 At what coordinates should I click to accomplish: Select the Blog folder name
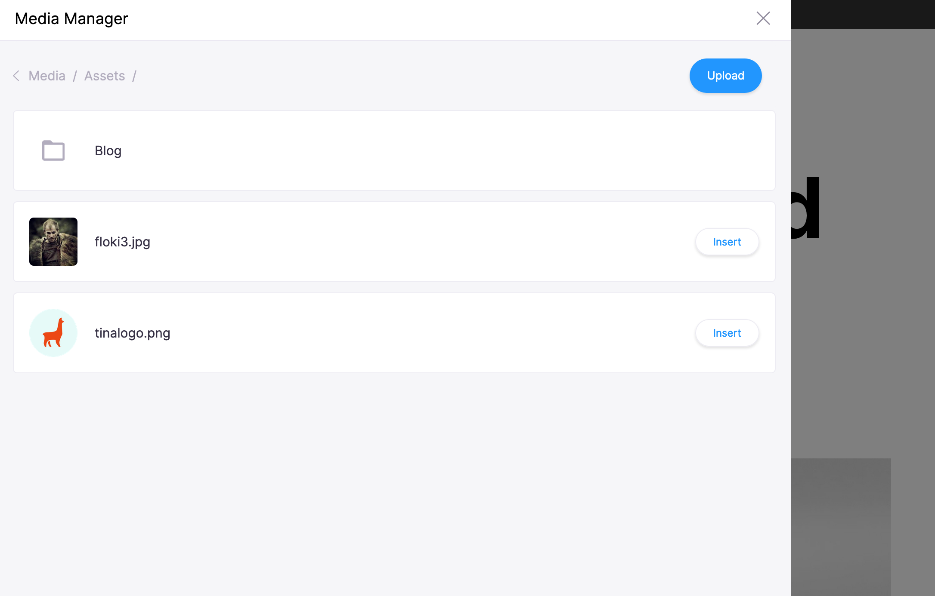pos(108,151)
